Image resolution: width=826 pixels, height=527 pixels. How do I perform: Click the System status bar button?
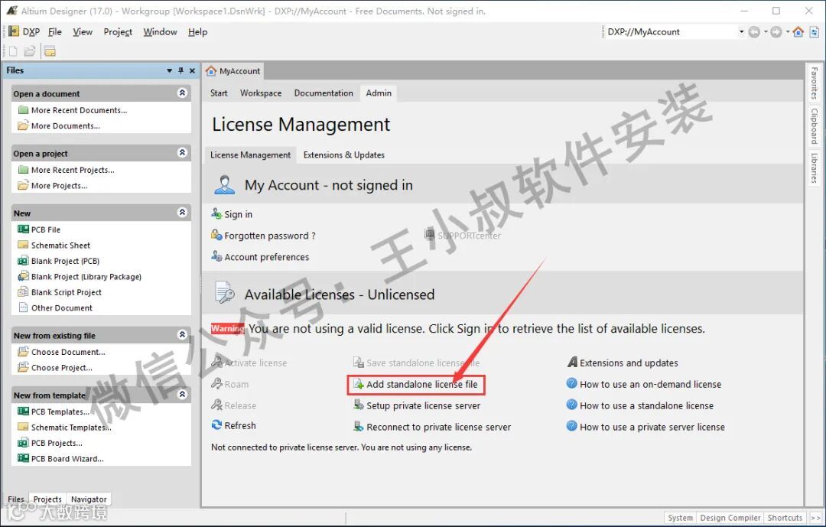pos(680,518)
